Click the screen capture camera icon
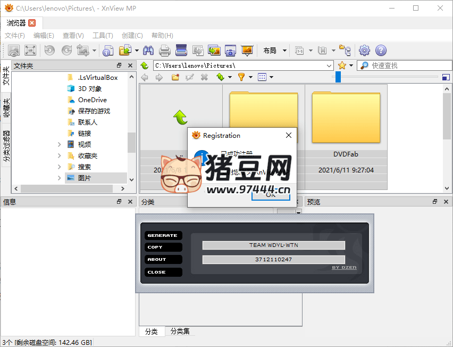This screenshot has height=347, width=453. click(x=230, y=51)
